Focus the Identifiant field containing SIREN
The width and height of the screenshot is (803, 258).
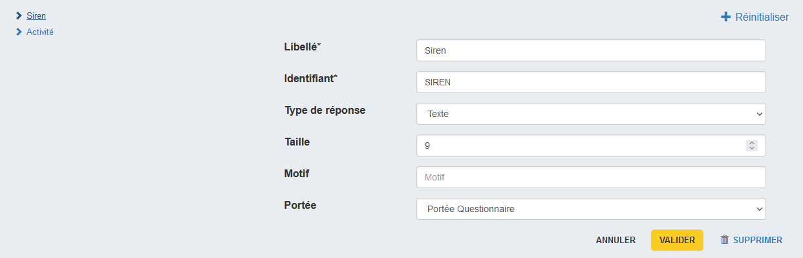pyautogui.click(x=591, y=82)
